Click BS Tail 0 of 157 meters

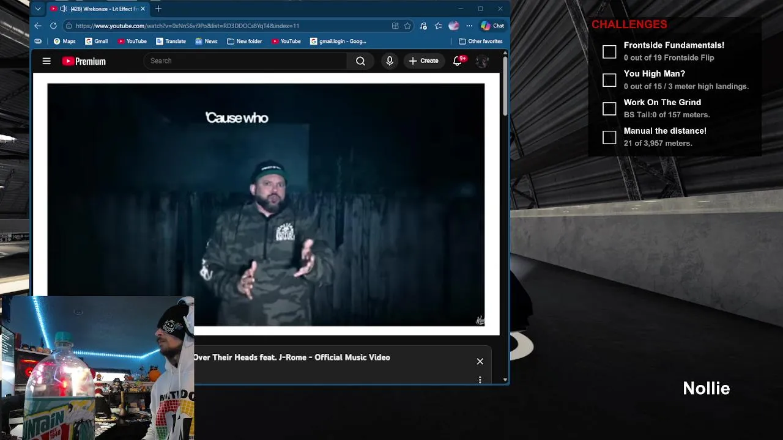pos(666,114)
